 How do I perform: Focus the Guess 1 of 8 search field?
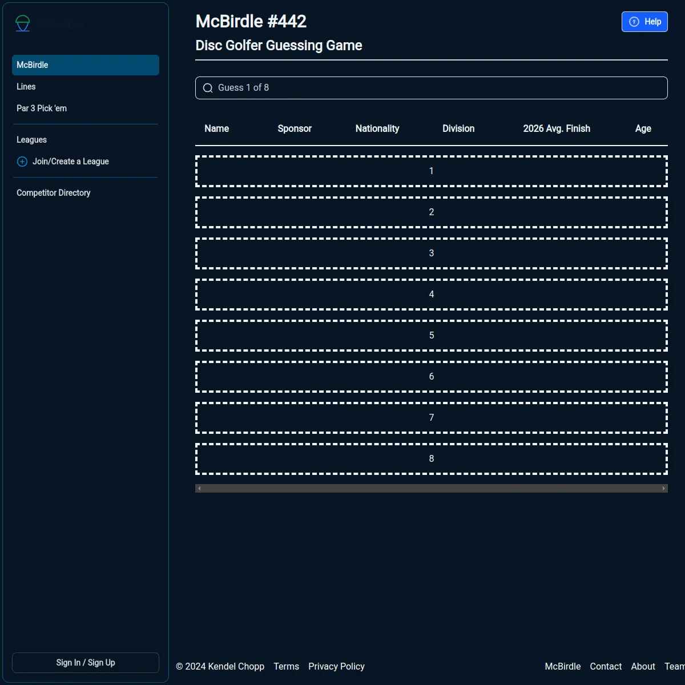(432, 88)
